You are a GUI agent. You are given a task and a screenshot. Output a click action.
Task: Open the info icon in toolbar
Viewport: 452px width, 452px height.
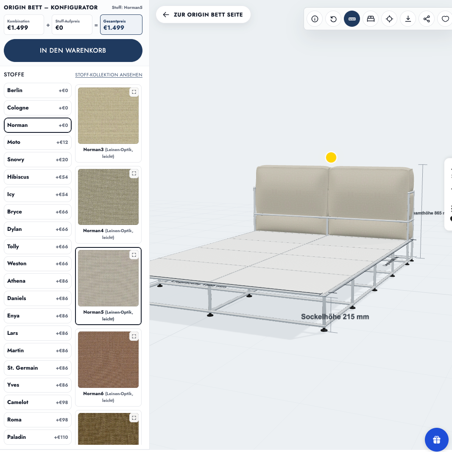point(315,19)
